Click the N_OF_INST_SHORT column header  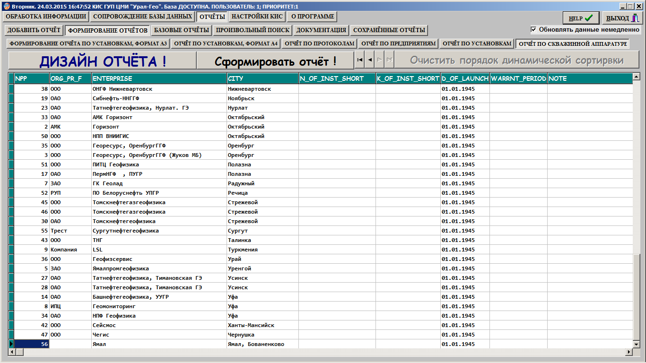[x=337, y=78]
